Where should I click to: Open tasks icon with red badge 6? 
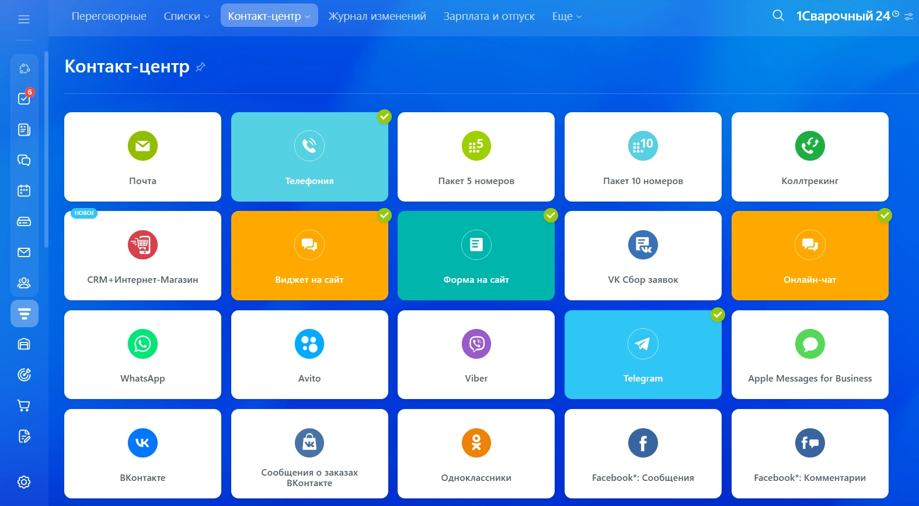click(24, 98)
